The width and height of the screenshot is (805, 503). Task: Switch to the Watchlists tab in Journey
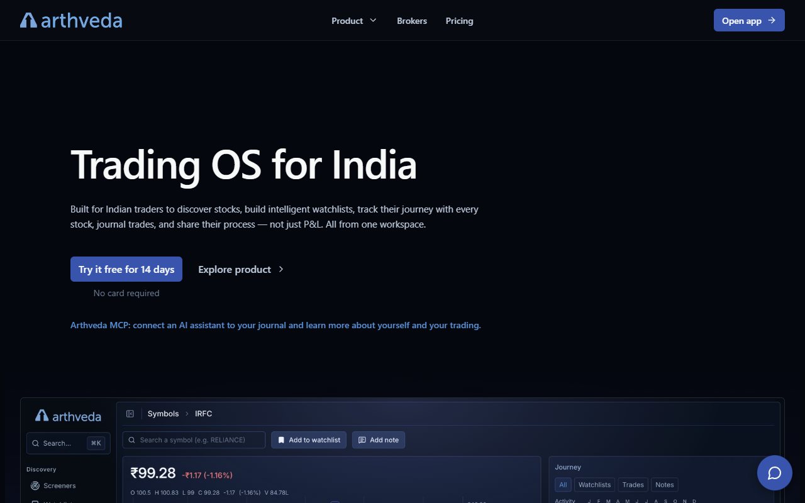click(x=594, y=485)
